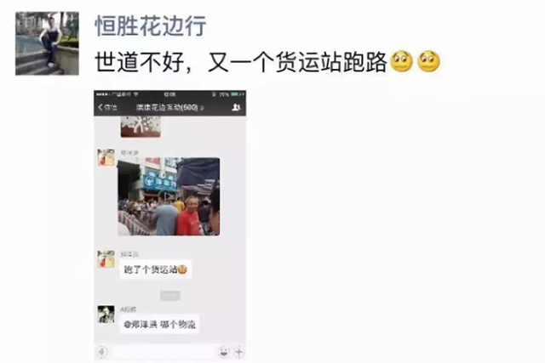Image resolution: width=545 pixels, height=363 pixels.
Task: Open the partial red image at chat top
Action: (x=141, y=127)
